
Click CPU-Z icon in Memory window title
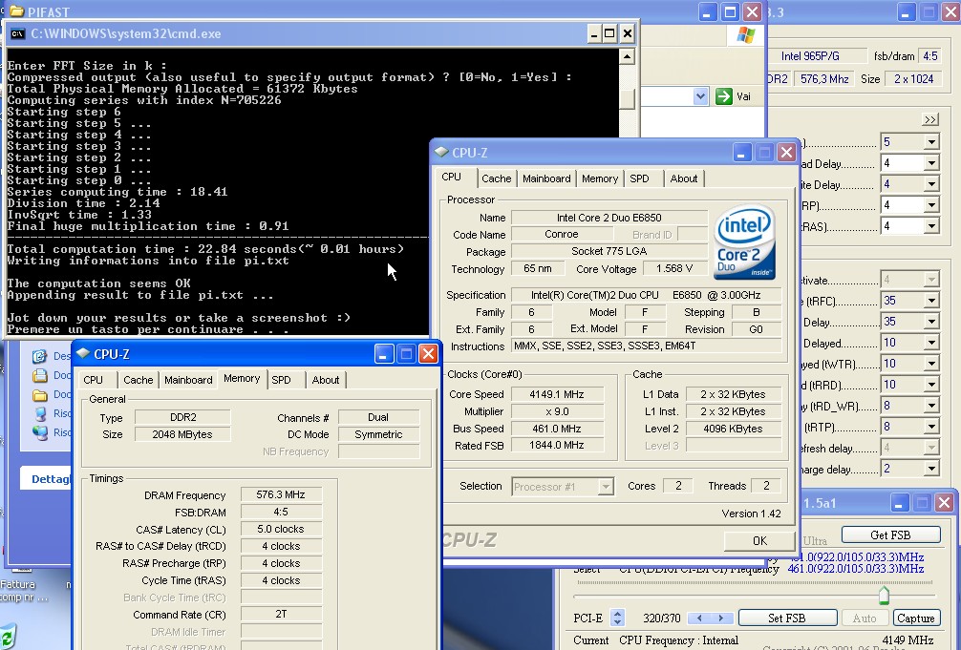[x=83, y=353]
